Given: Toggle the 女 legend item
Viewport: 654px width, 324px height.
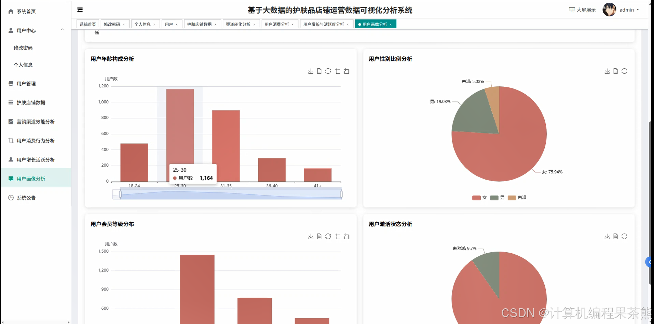Looking at the screenshot, I should 479,198.
